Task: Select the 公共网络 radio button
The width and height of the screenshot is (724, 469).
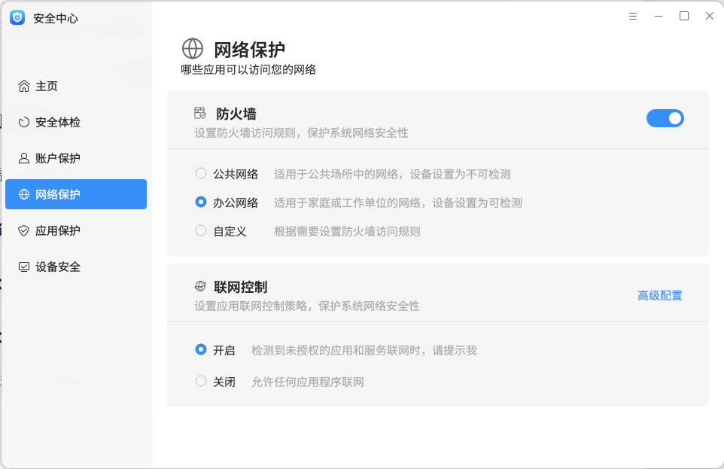Action: point(201,172)
